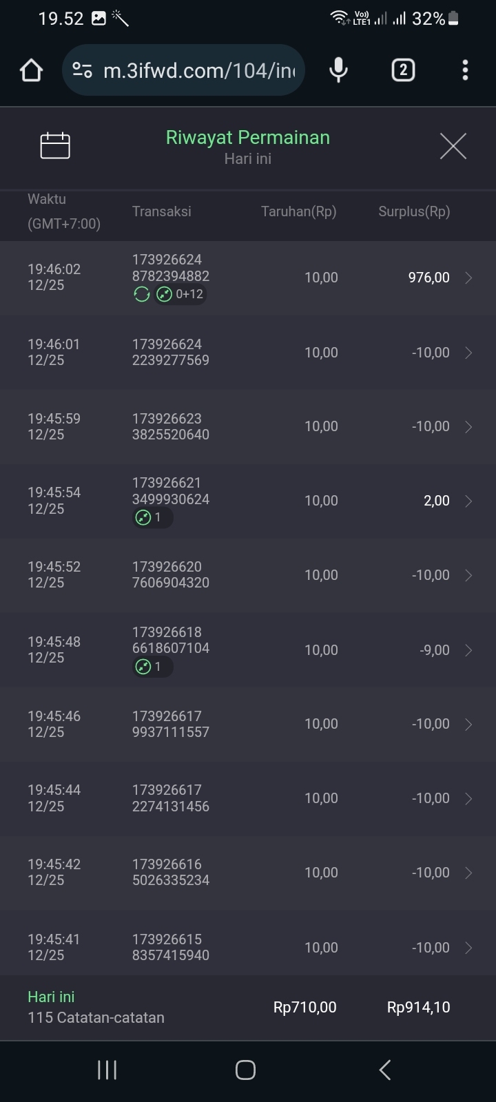Tap the spin badge on 19:45:54 transaction
The height and width of the screenshot is (1102, 496).
tap(152, 517)
